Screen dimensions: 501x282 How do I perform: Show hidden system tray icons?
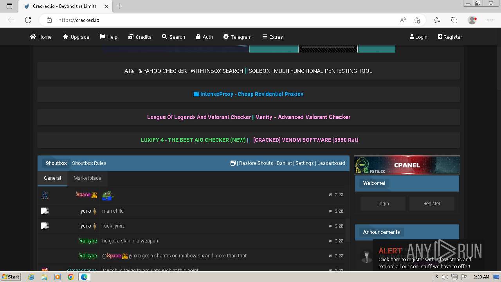(x=437, y=277)
